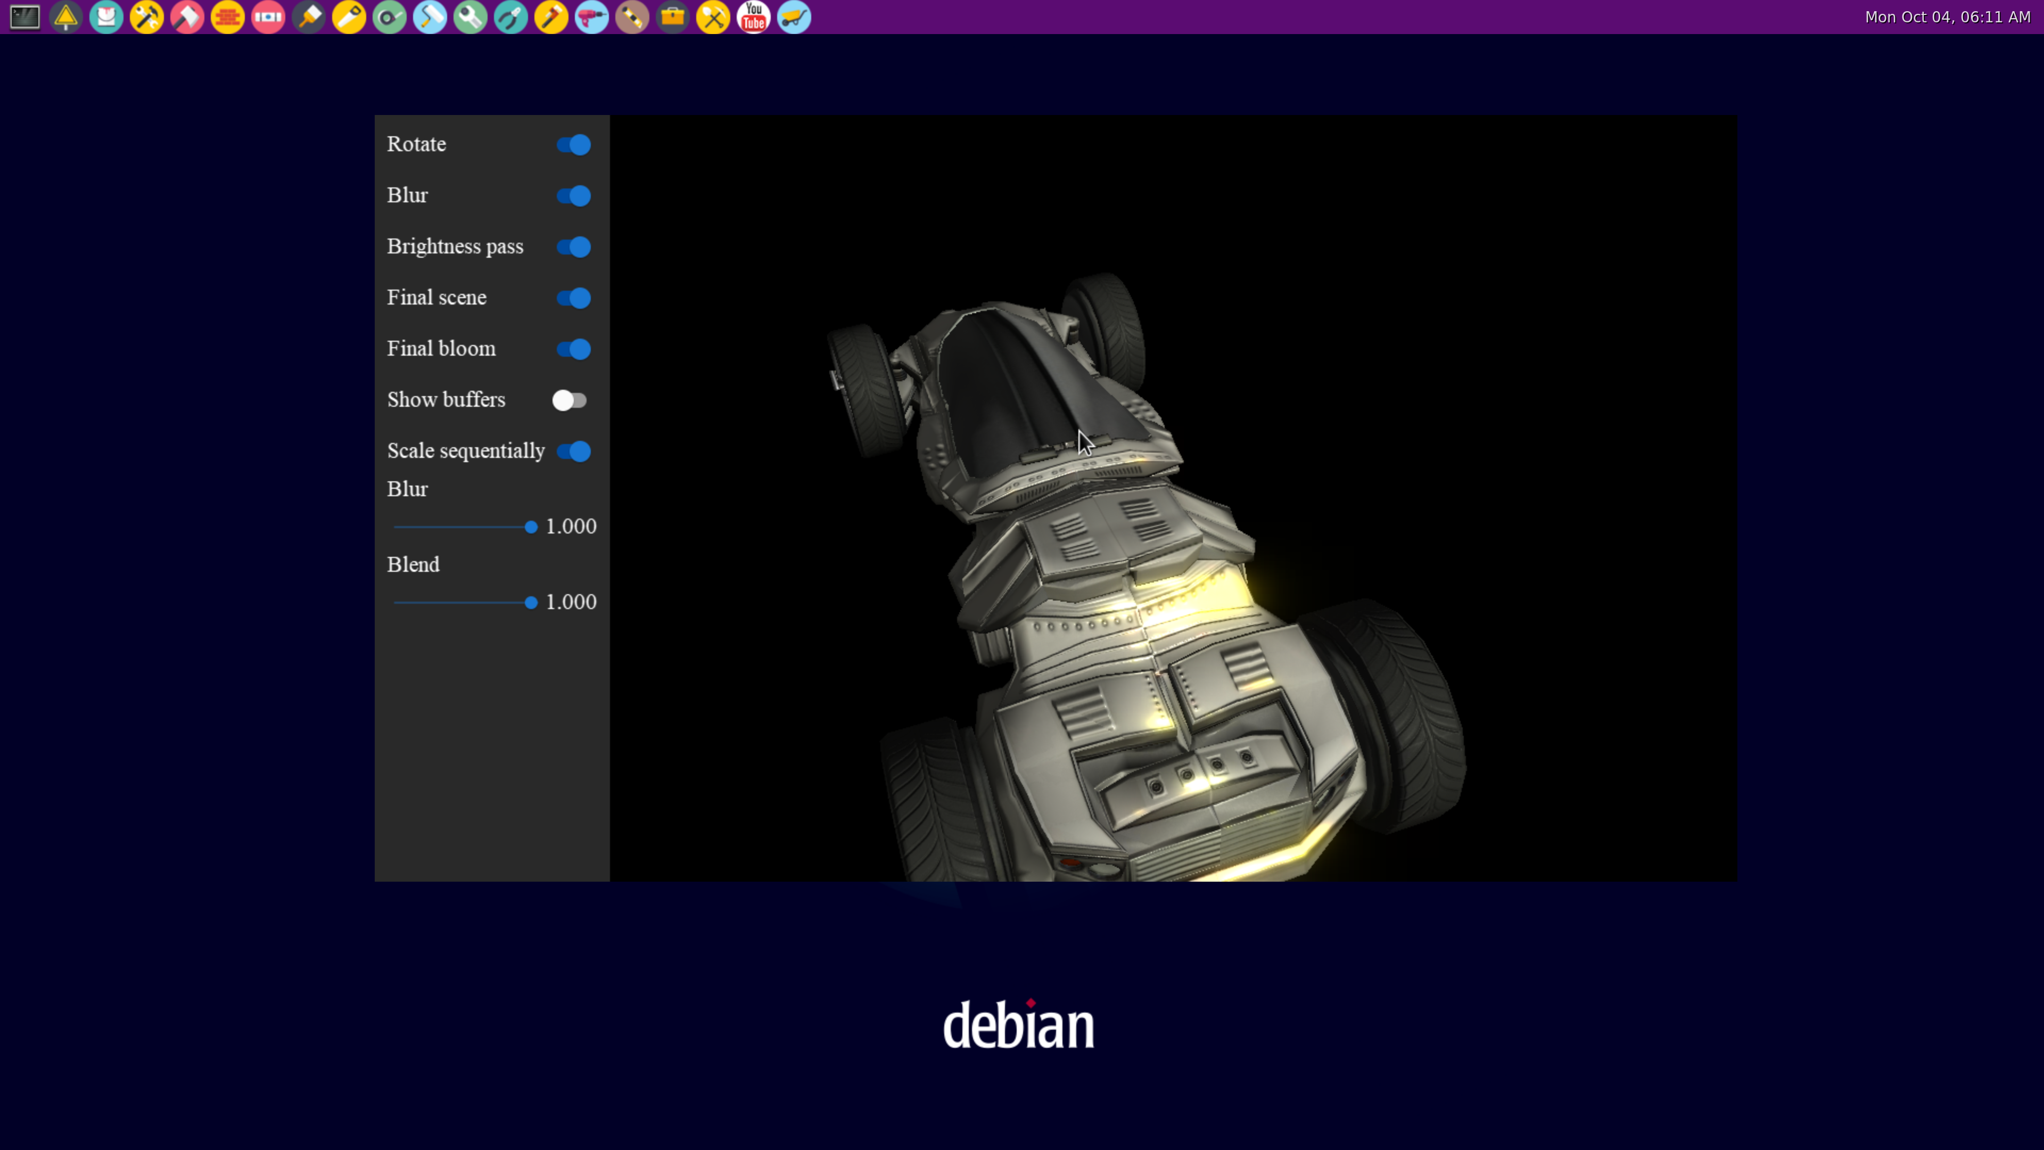Click the 'Rotate' label
The height and width of the screenshot is (1150, 2044).
point(417,144)
